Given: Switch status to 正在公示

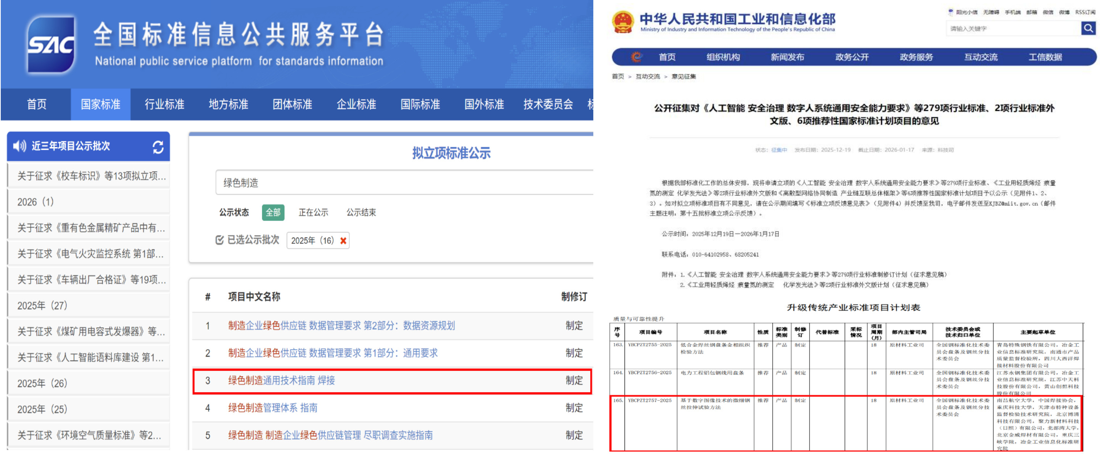Looking at the screenshot, I should [x=313, y=213].
